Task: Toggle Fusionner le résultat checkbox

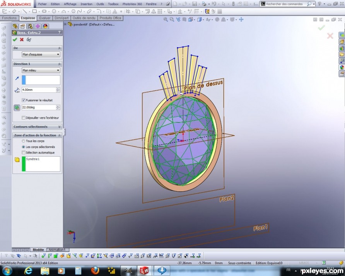Action: coord(24,100)
